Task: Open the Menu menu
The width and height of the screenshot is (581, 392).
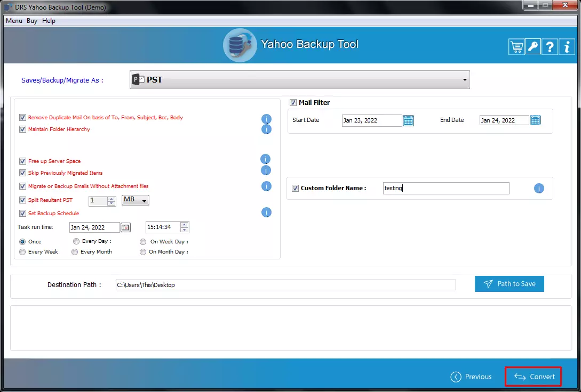Action: 14,21
